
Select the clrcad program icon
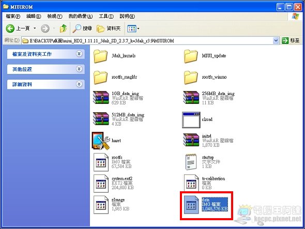click(x=191, y=119)
